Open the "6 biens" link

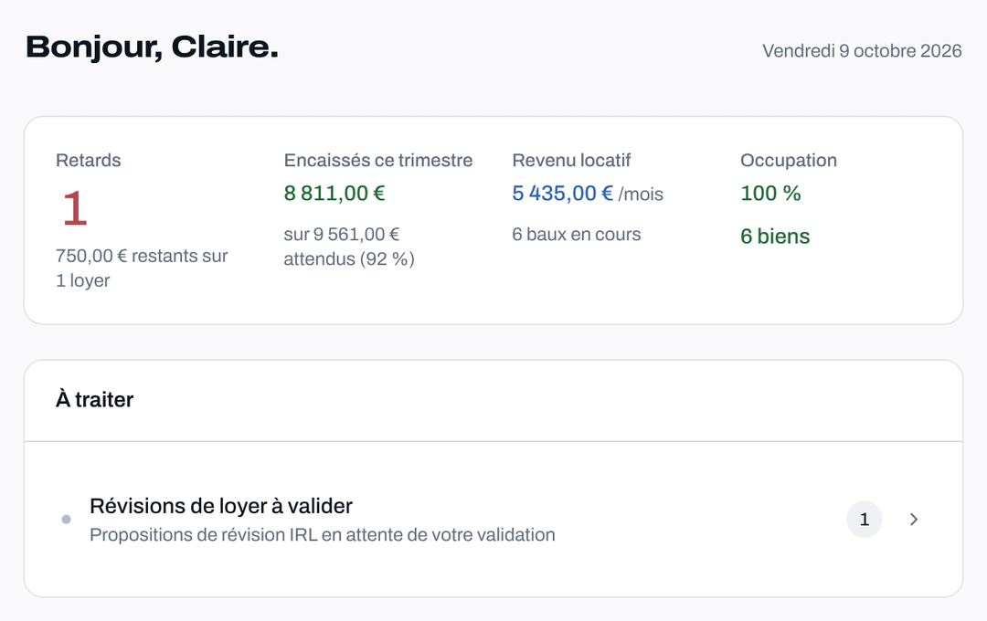[775, 236]
